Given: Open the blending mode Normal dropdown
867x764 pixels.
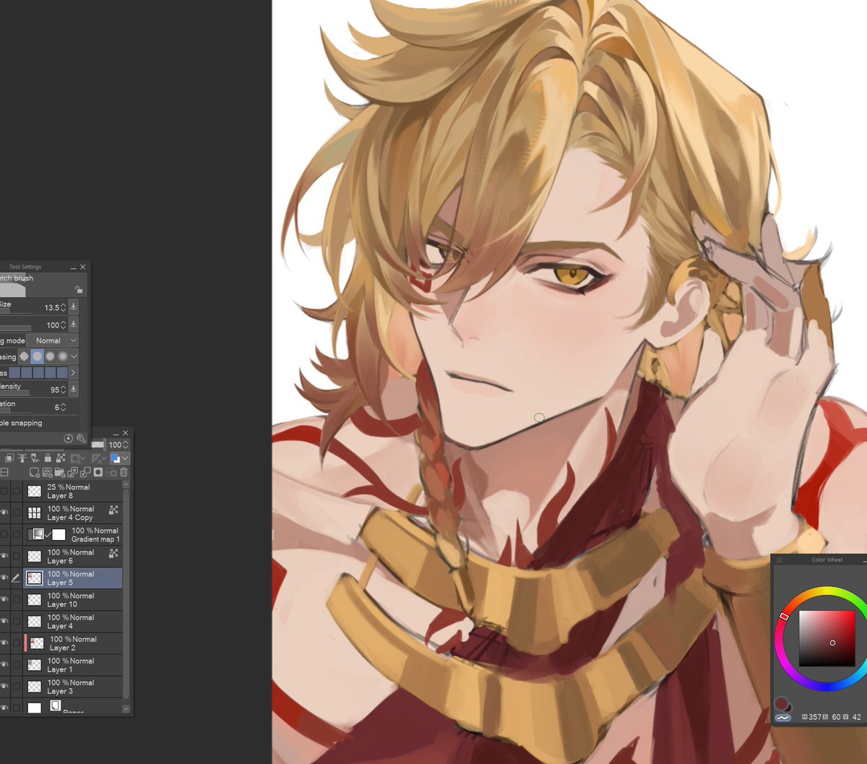Looking at the screenshot, I should point(52,340).
